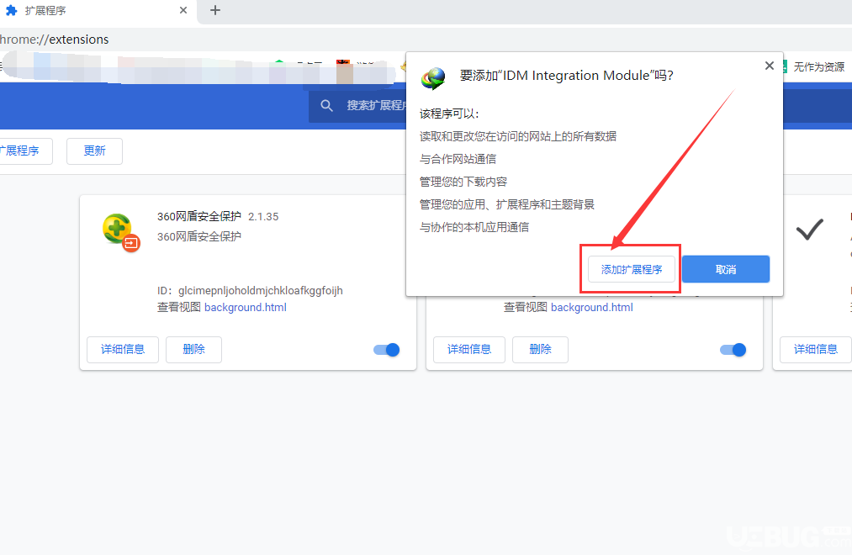This screenshot has height=555, width=852.
Task: Focus the 搜索扩展程序 search field
Action: [x=357, y=105]
